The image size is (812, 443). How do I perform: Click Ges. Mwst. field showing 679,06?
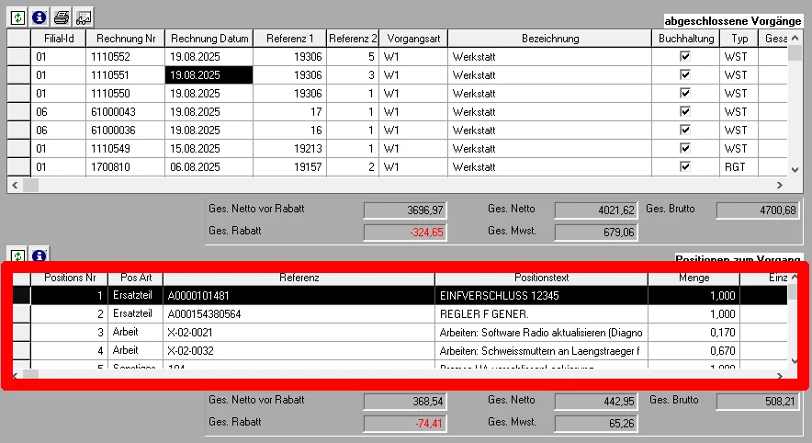click(x=595, y=233)
